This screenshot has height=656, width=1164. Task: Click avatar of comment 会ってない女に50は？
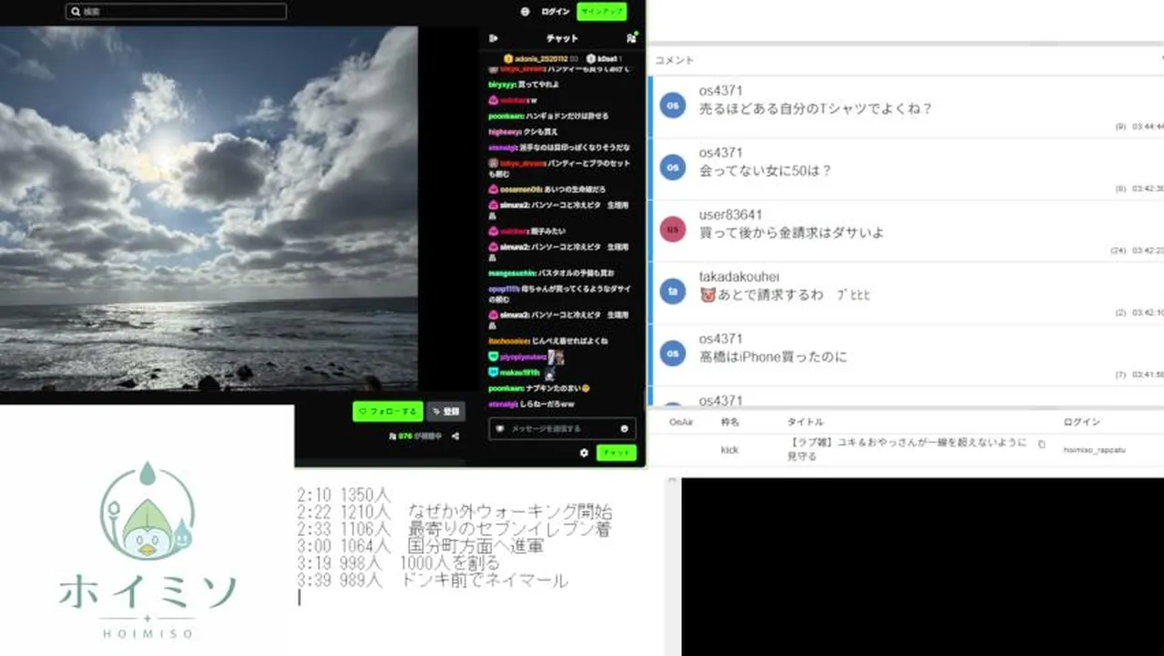point(672,168)
